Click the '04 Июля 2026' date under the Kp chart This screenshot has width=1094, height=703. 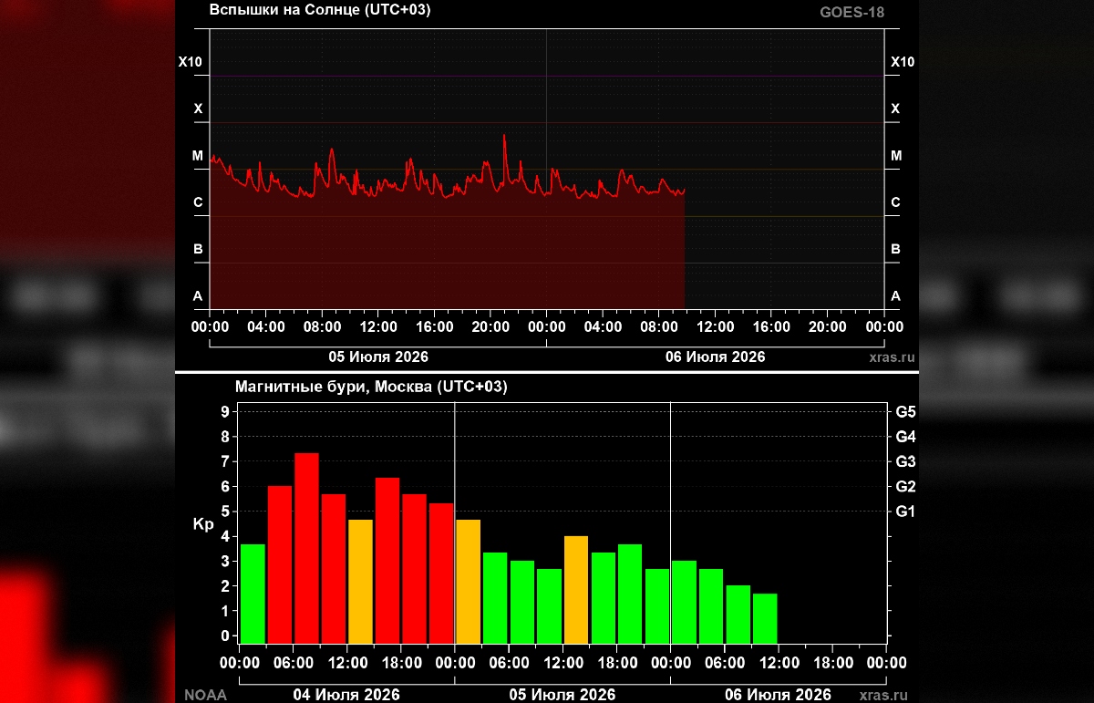[x=346, y=695]
